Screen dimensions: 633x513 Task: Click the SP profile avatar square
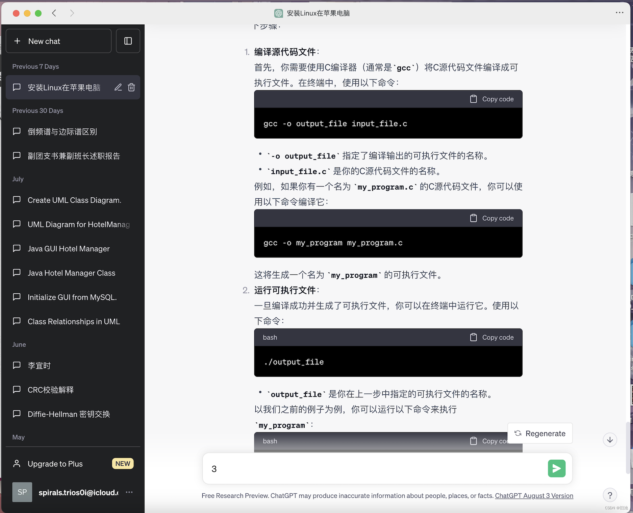coord(22,492)
